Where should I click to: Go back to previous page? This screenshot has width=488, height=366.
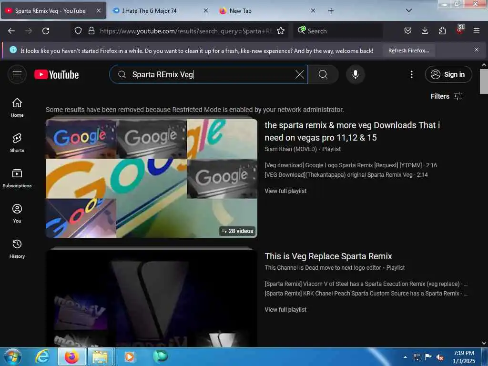[x=11, y=31]
